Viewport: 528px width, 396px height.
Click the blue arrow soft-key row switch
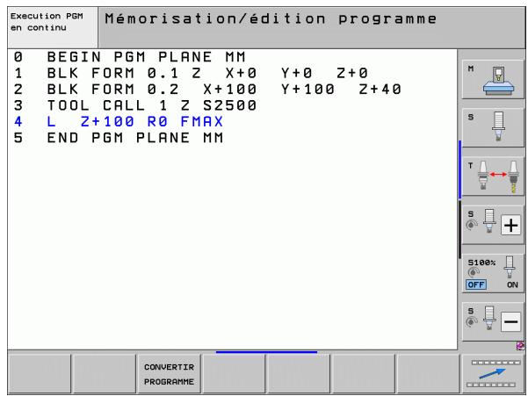click(493, 374)
